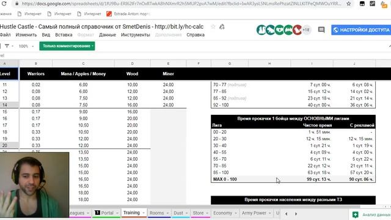Open the Вставка menu
Viewport: 391px width, 220px height.
(64, 35)
